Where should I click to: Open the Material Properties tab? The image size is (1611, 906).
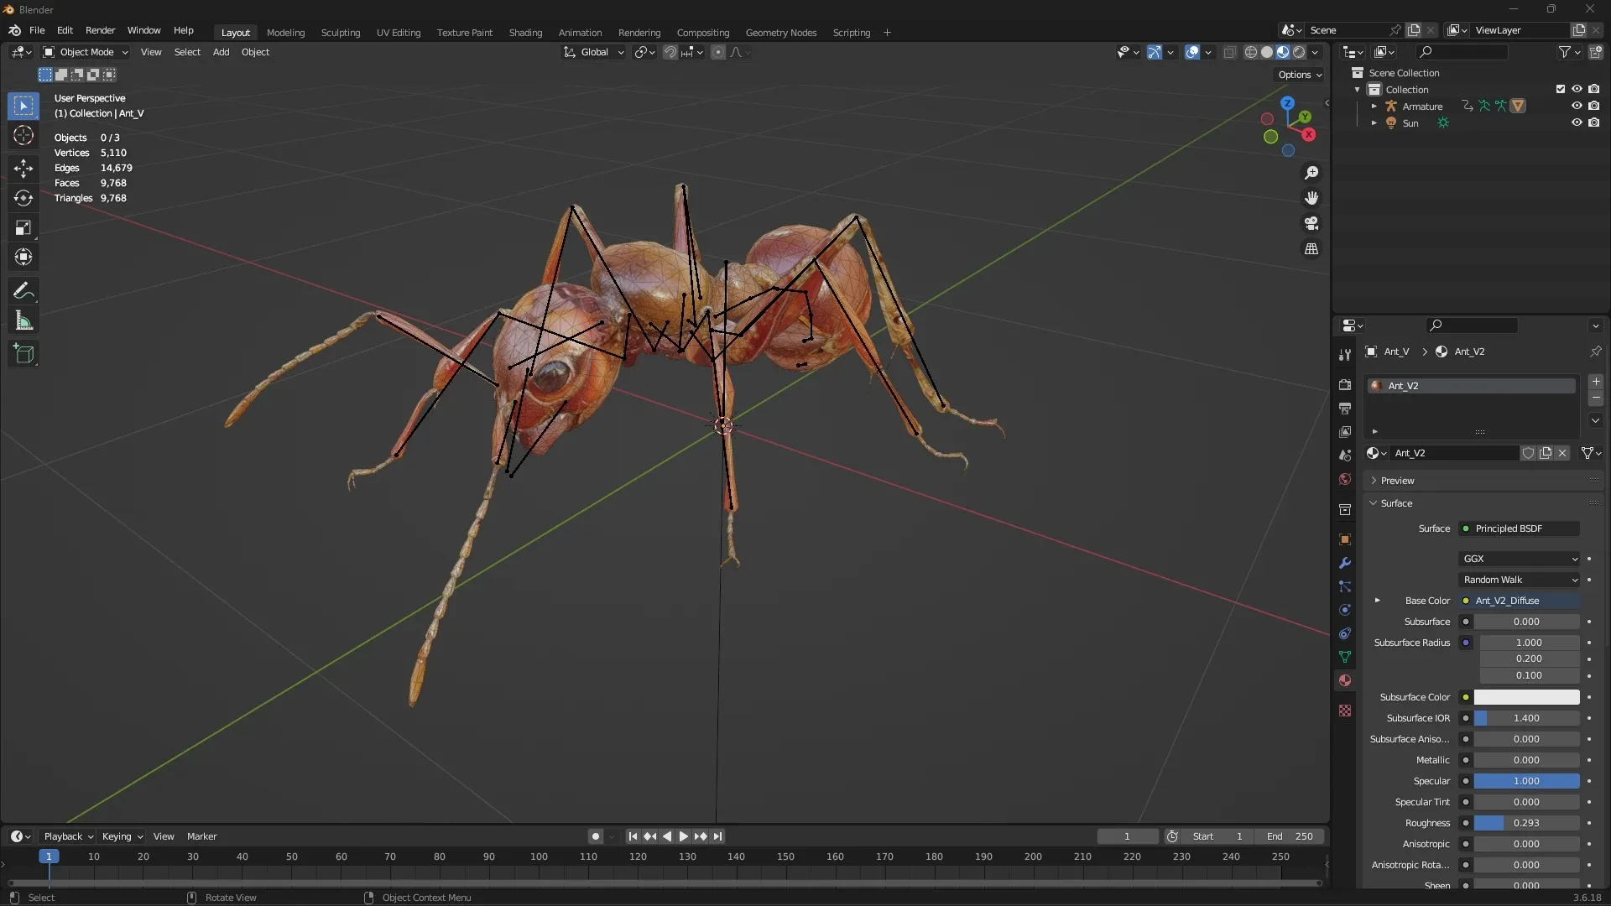click(x=1345, y=680)
